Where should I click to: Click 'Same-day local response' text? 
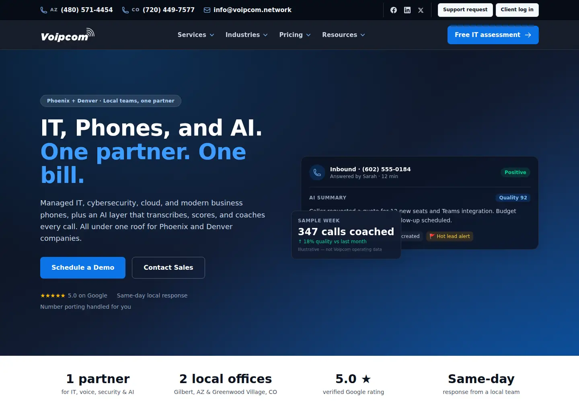coord(152,295)
